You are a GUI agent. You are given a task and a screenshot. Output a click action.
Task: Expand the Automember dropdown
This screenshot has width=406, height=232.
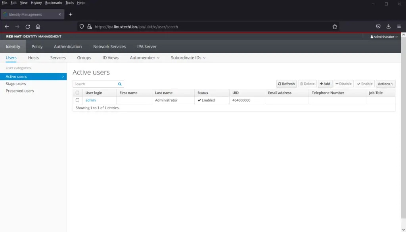click(144, 58)
